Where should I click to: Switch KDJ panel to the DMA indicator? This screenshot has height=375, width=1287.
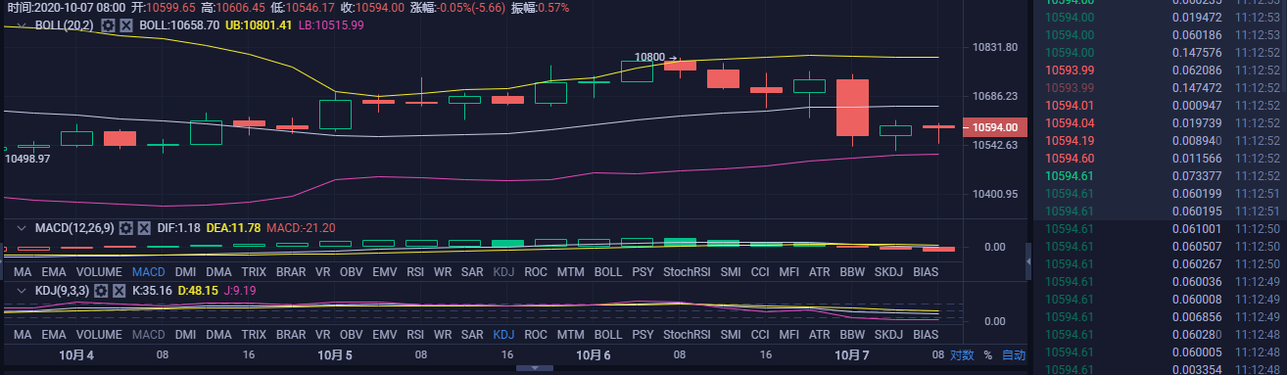point(219,334)
